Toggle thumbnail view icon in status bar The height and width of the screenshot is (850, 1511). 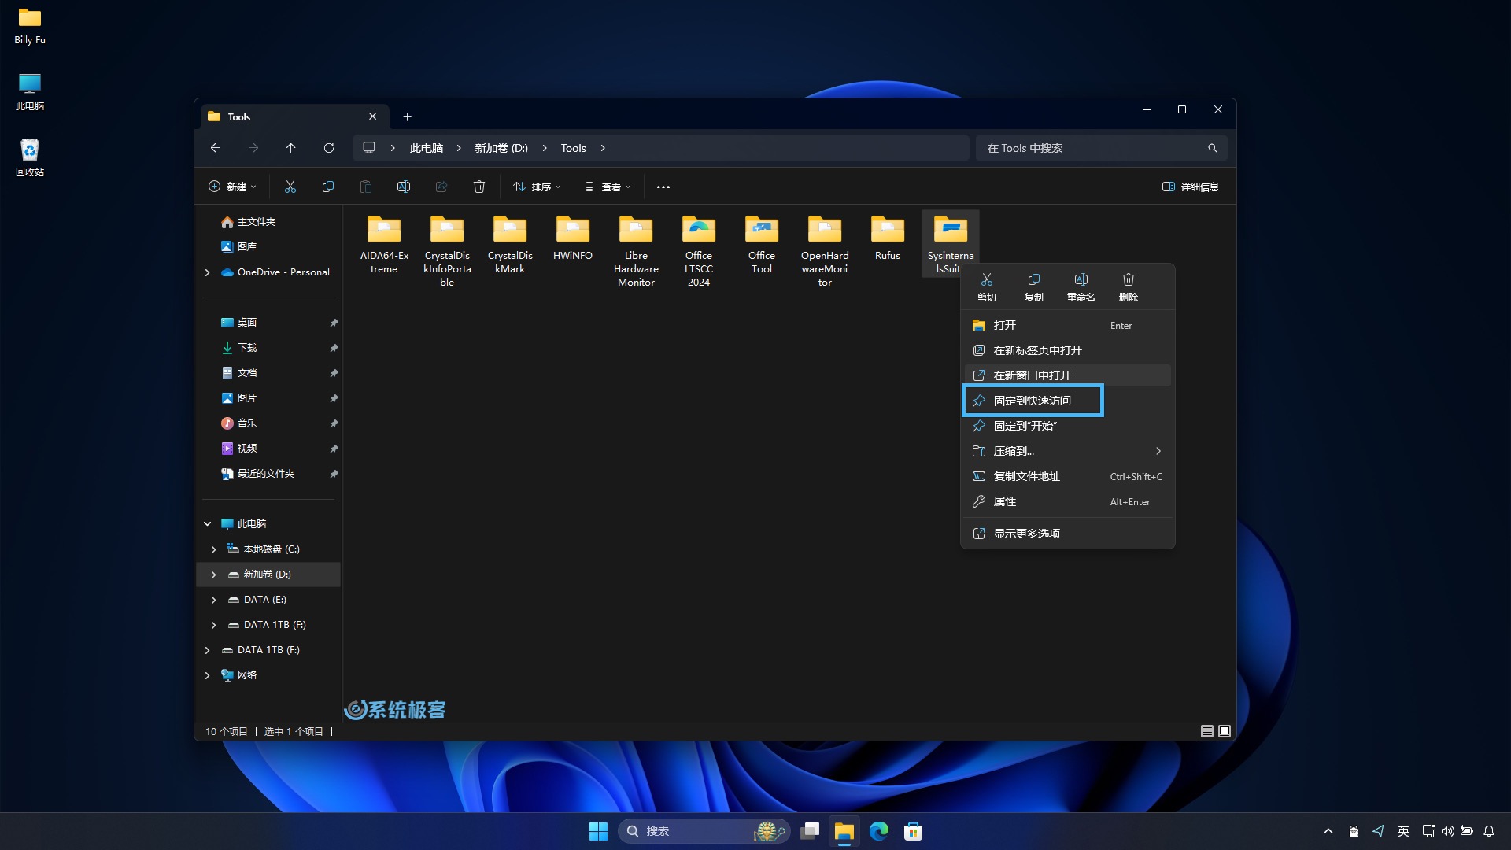tap(1225, 730)
